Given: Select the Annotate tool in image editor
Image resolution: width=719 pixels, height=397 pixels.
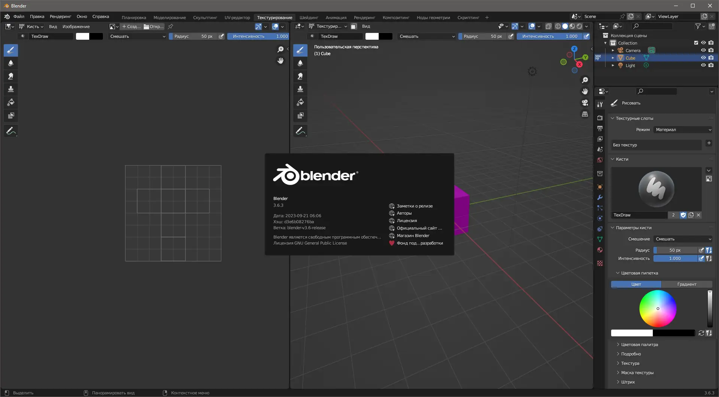Looking at the screenshot, I should point(11,131).
